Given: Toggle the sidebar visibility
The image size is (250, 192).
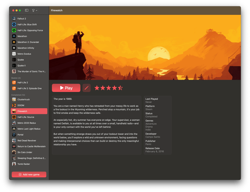Looking at the screenshot, I should (27, 10).
